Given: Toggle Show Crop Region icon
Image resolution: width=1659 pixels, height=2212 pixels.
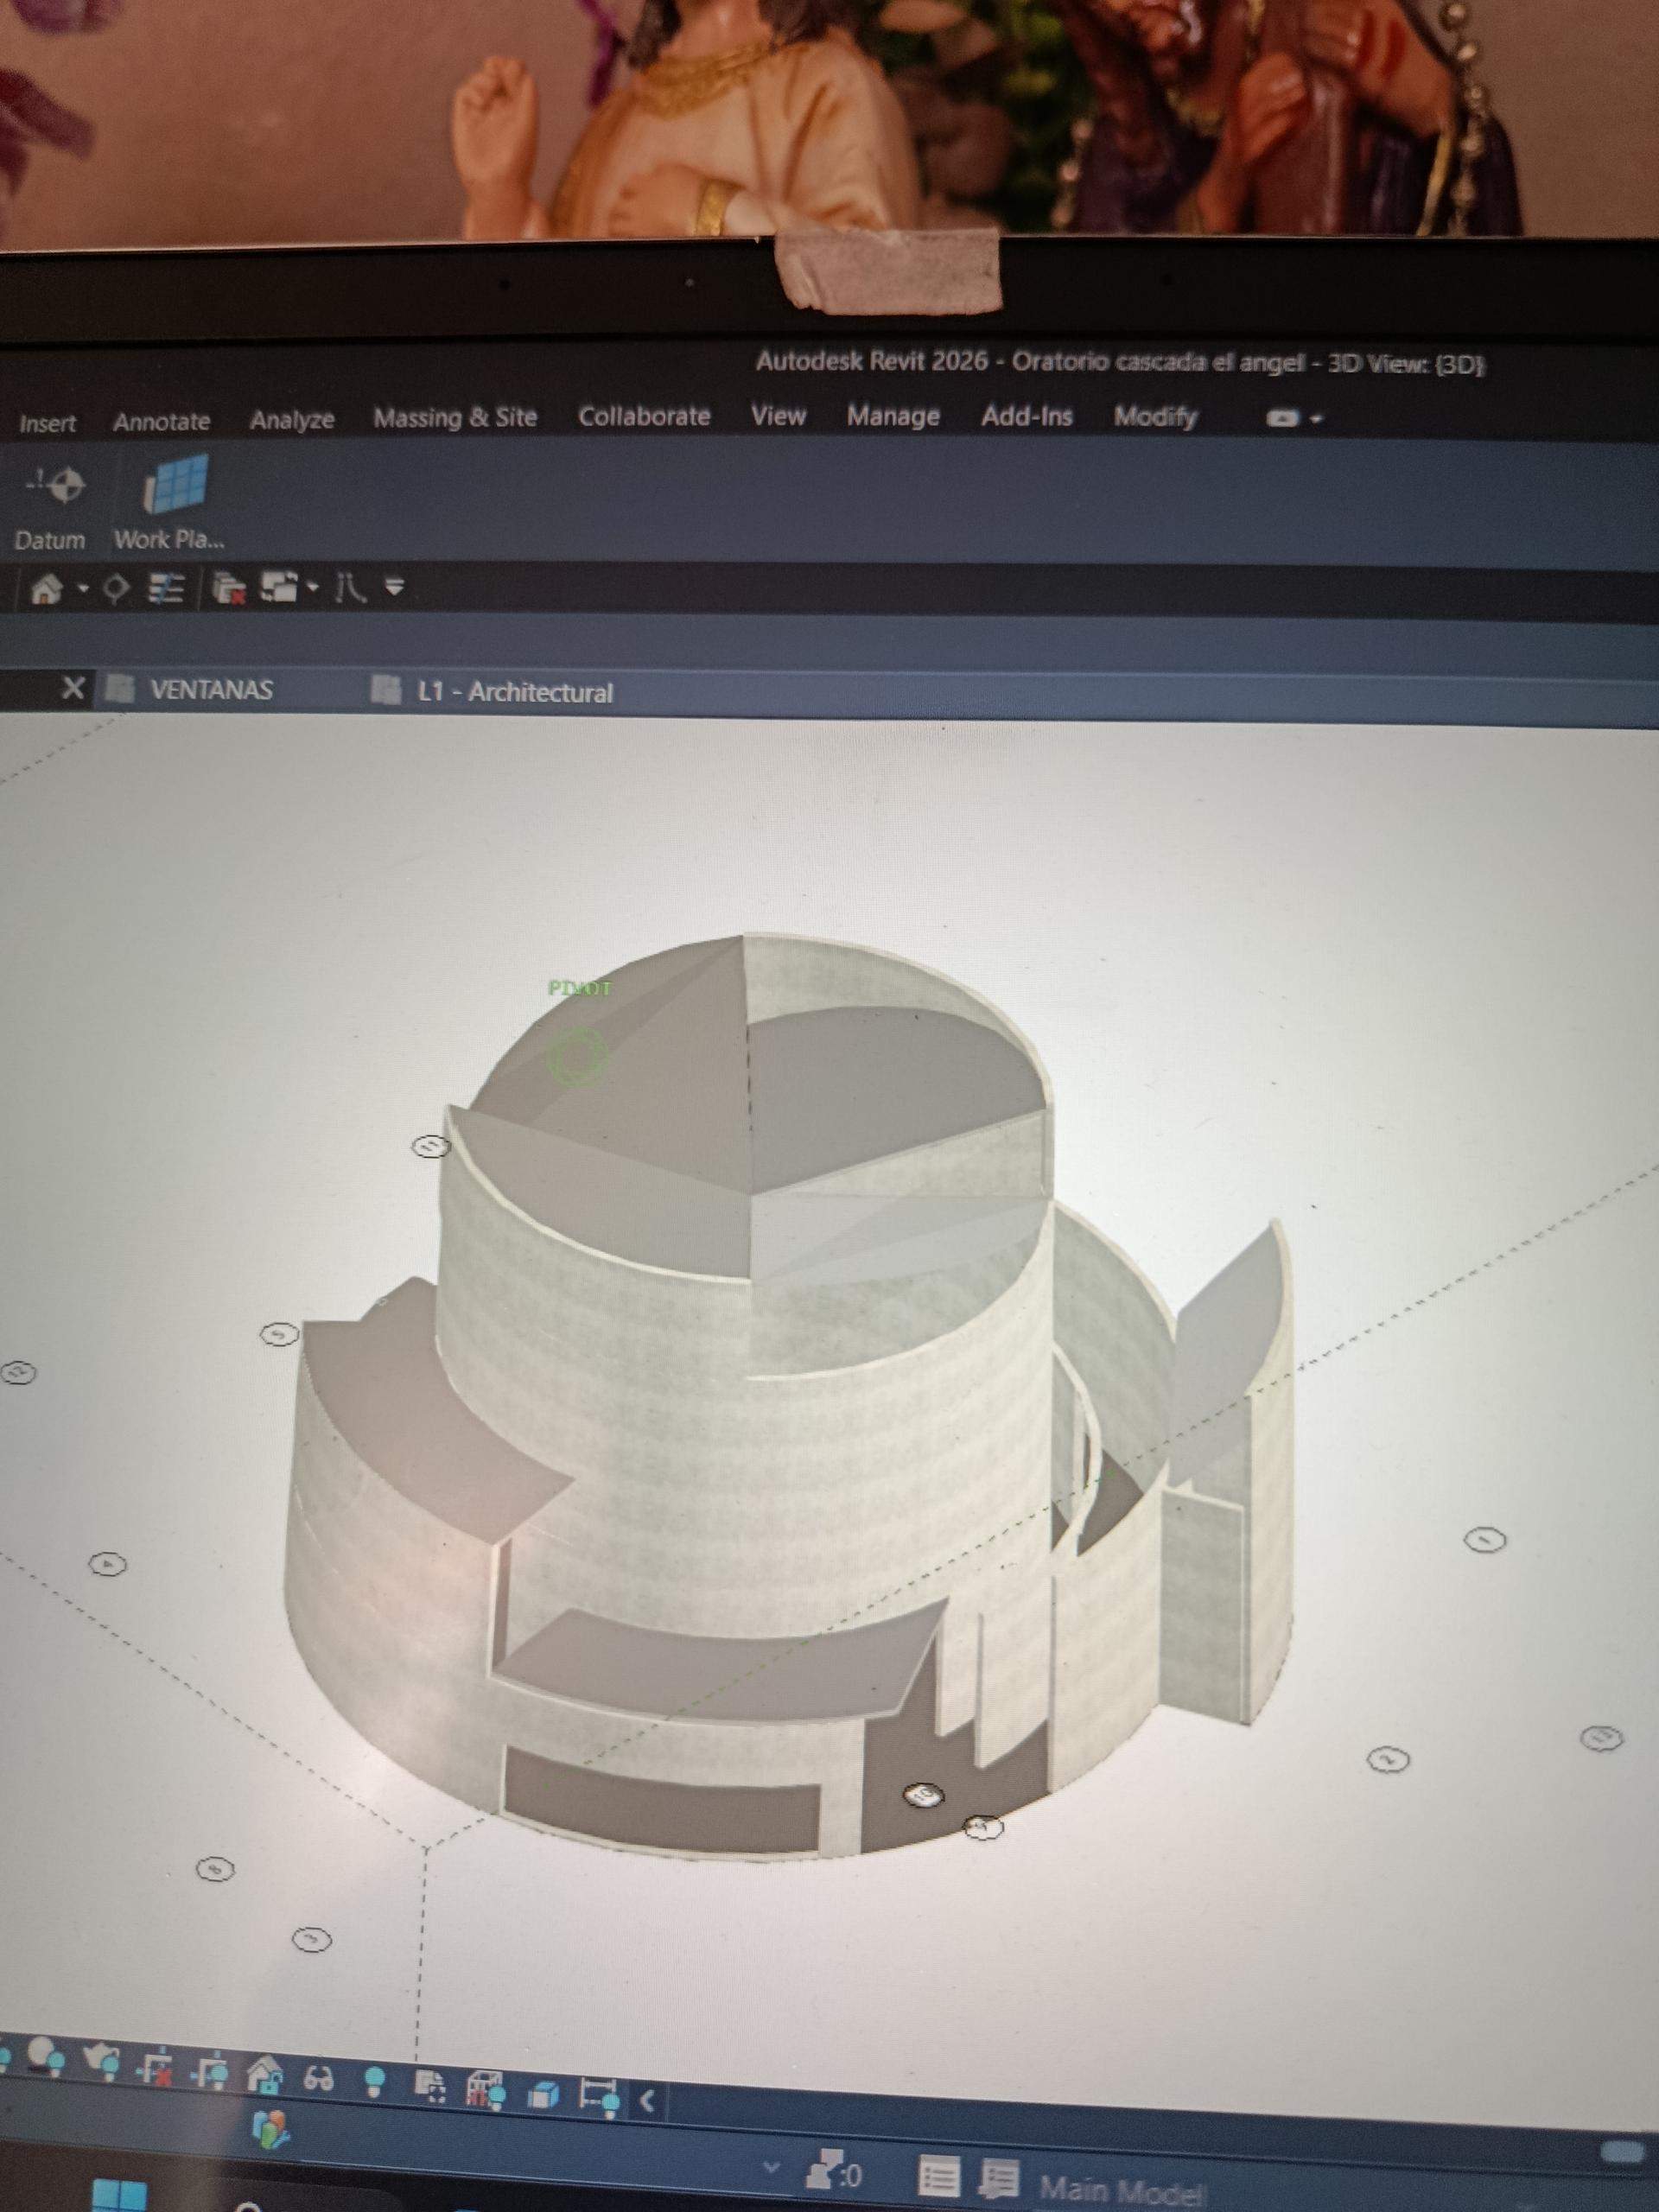Looking at the screenshot, I should click(x=210, y=2073).
